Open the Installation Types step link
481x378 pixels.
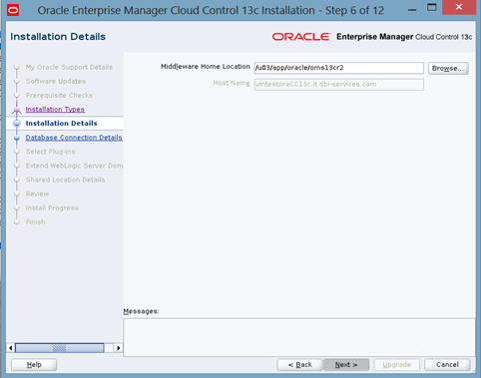(x=55, y=109)
